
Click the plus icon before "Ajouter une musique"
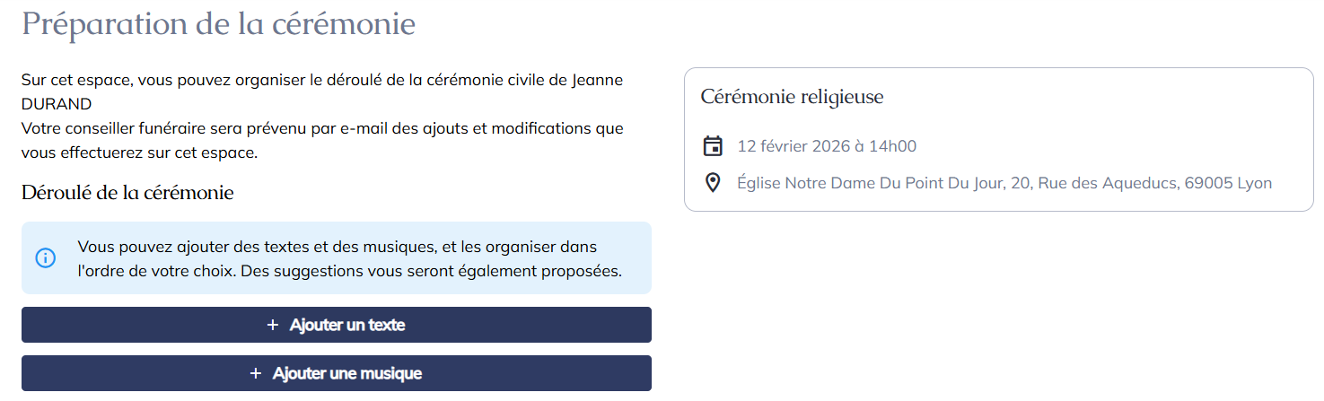point(256,373)
